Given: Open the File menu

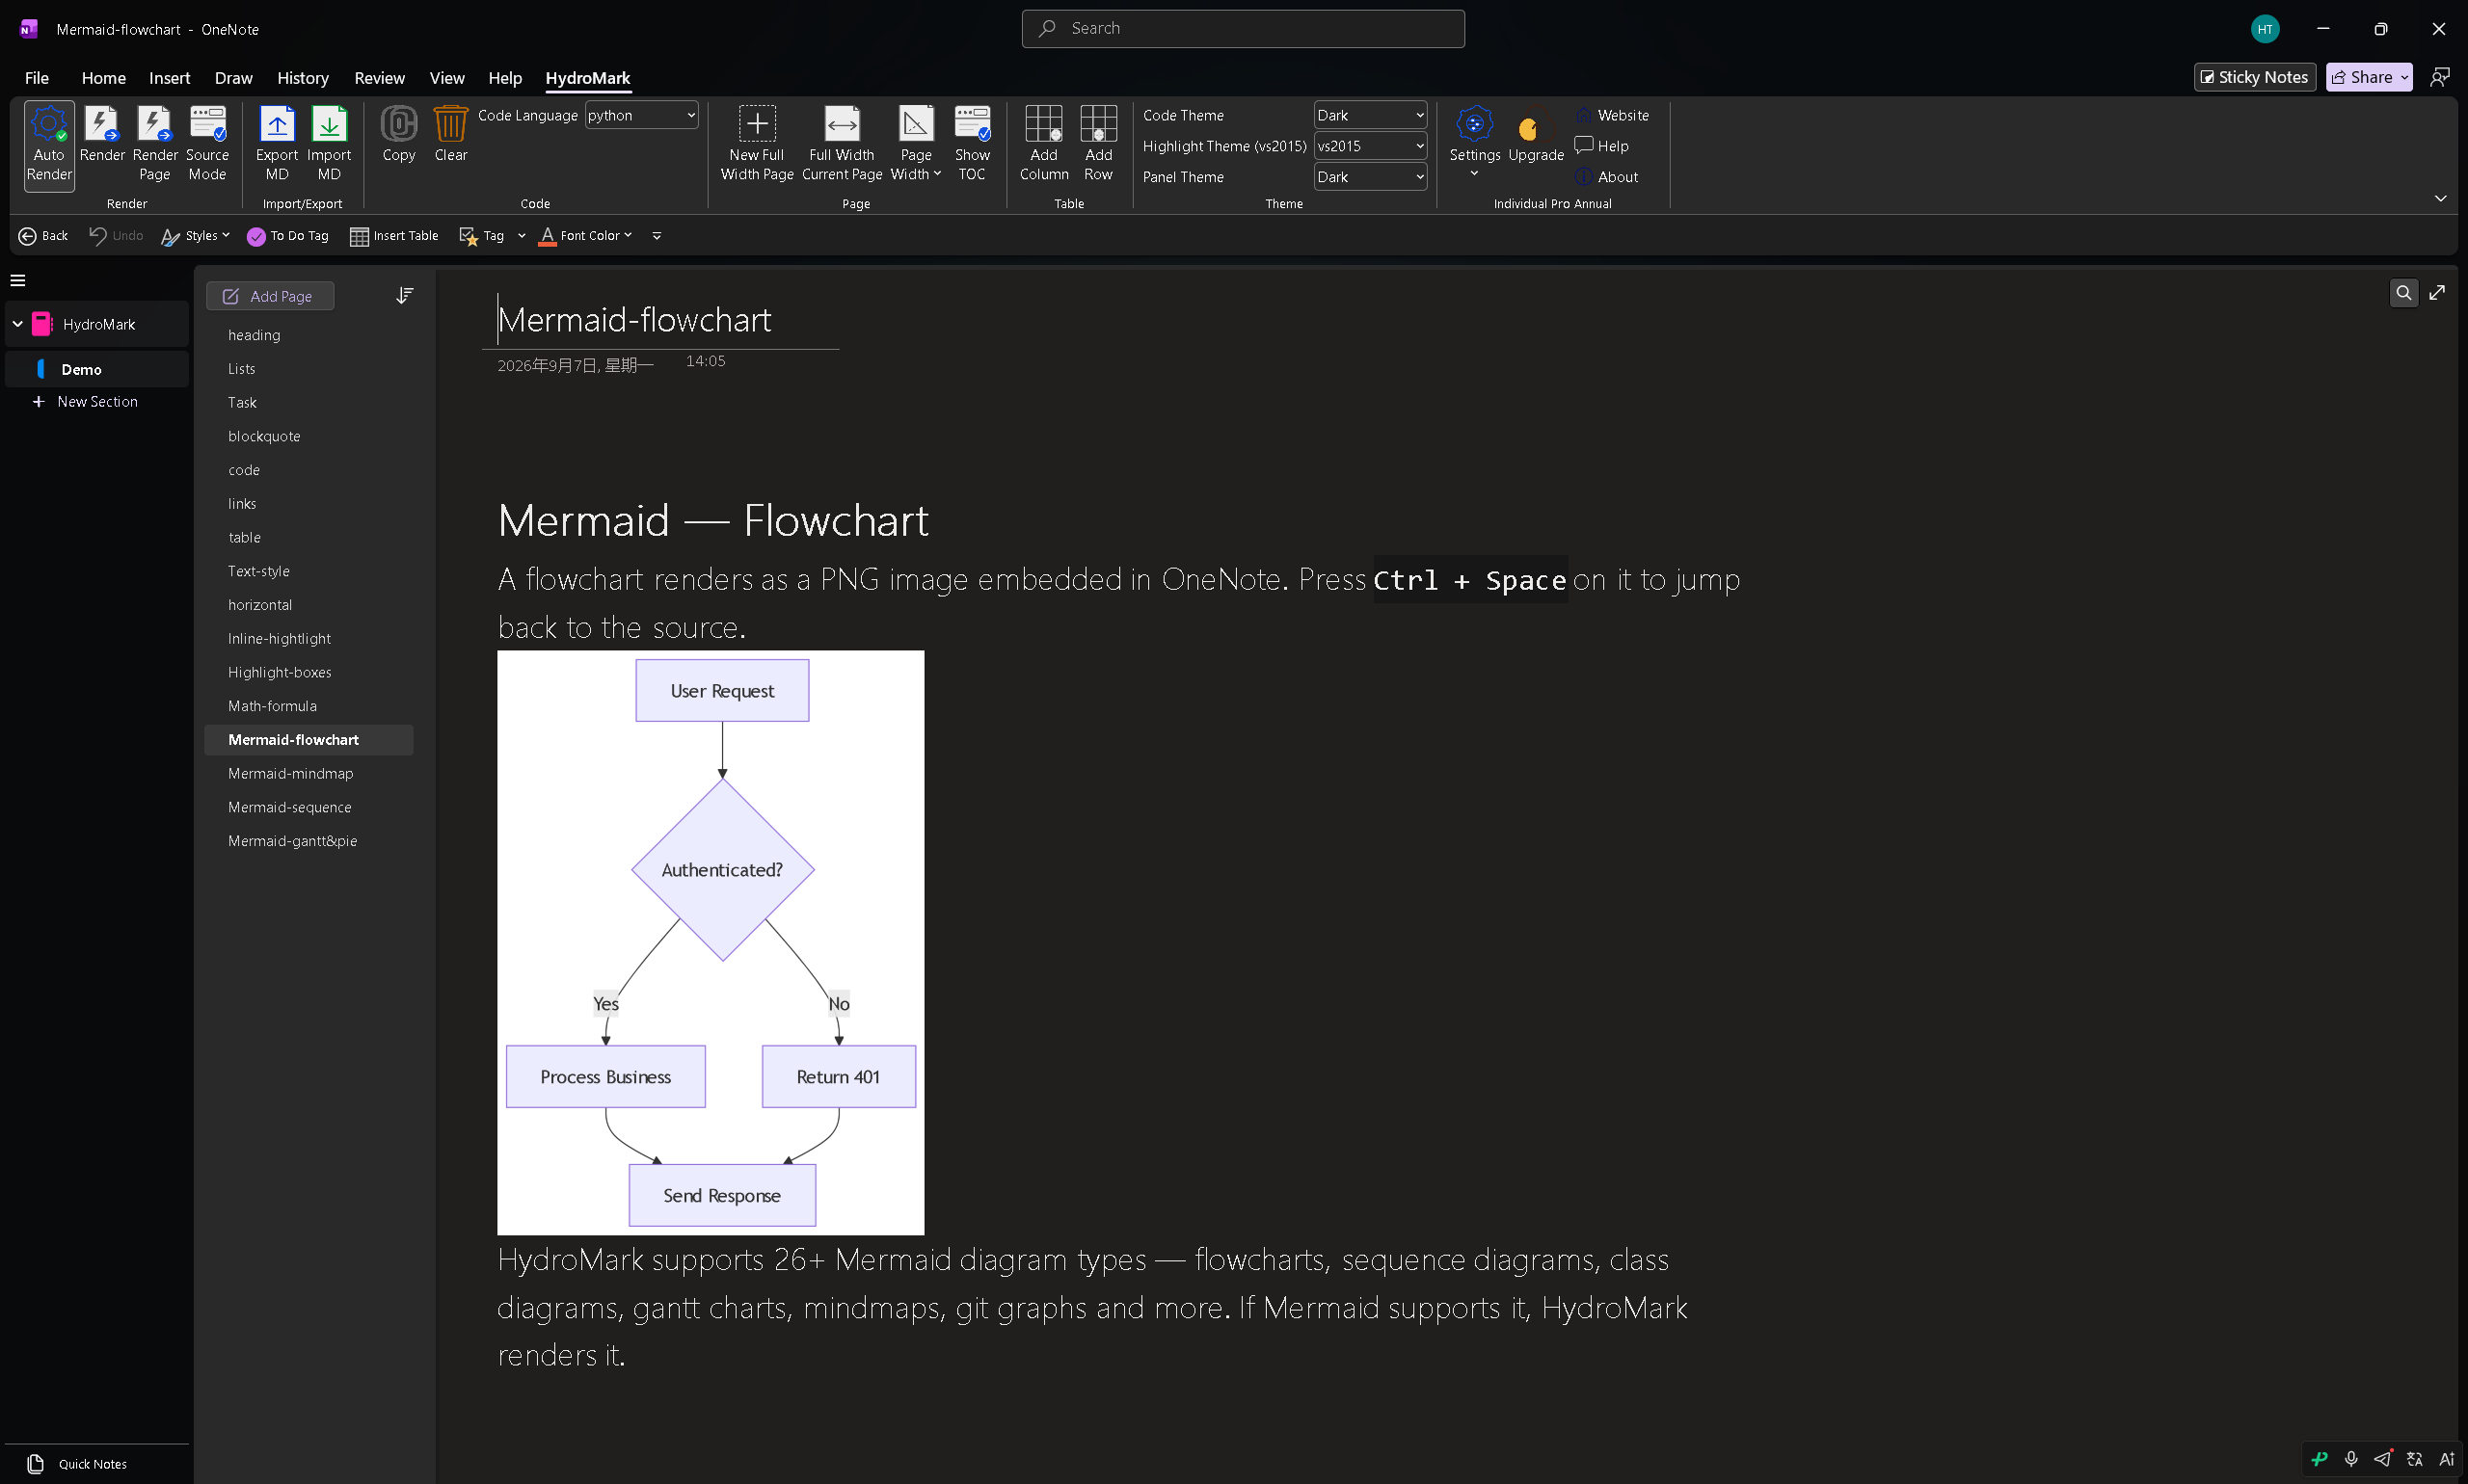Looking at the screenshot, I should click(x=37, y=78).
